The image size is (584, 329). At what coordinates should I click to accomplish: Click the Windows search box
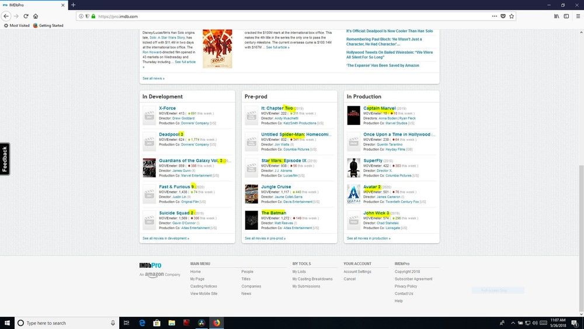[67, 323]
